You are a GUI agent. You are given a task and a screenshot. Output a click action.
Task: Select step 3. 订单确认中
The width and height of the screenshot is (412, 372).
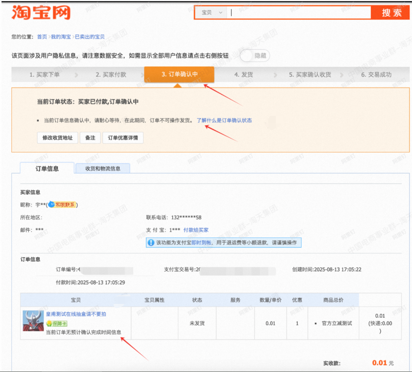pos(179,74)
